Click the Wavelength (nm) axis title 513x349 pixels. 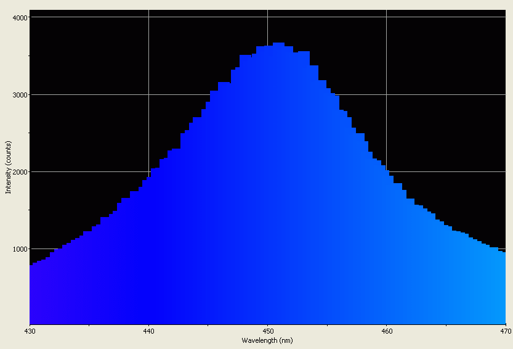coord(267,340)
